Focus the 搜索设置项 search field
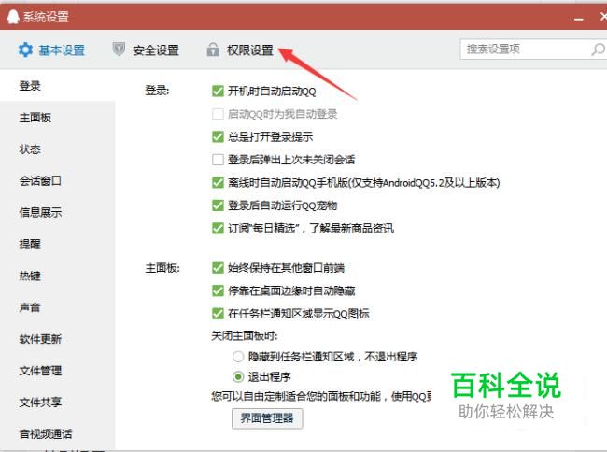607x452 pixels. point(532,49)
